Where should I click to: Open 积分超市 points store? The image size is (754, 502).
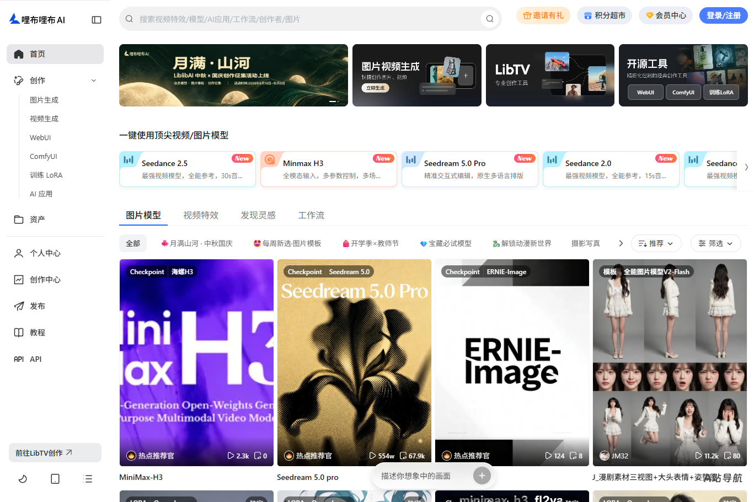[605, 15]
